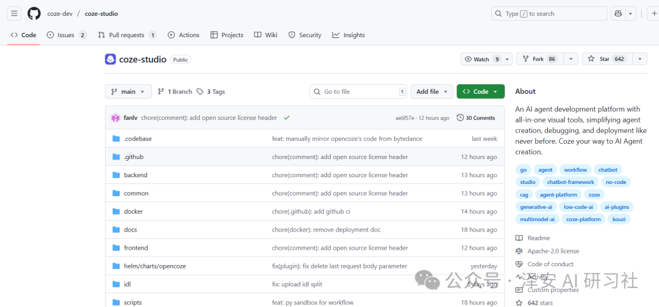The image size is (659, 307).
Task: Open the Actions tab
Action: coord(184,35)
